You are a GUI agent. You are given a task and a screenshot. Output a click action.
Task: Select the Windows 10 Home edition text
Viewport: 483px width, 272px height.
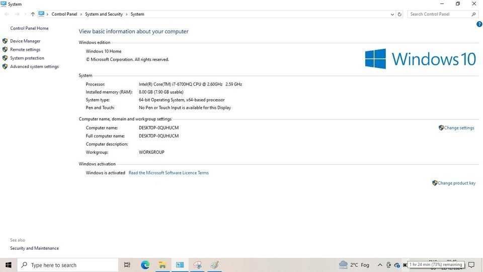coord(104,51)
